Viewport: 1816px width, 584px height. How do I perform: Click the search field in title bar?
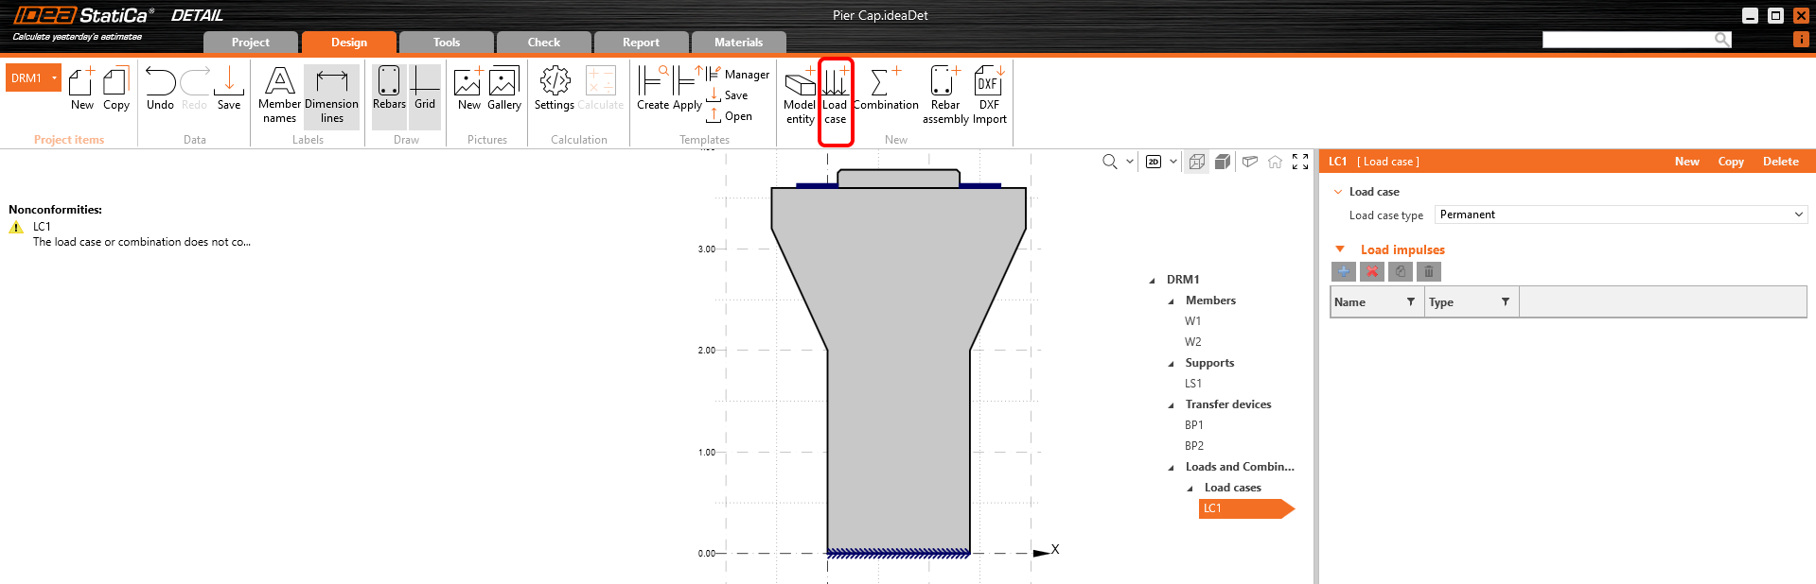tap(1628, 40)
